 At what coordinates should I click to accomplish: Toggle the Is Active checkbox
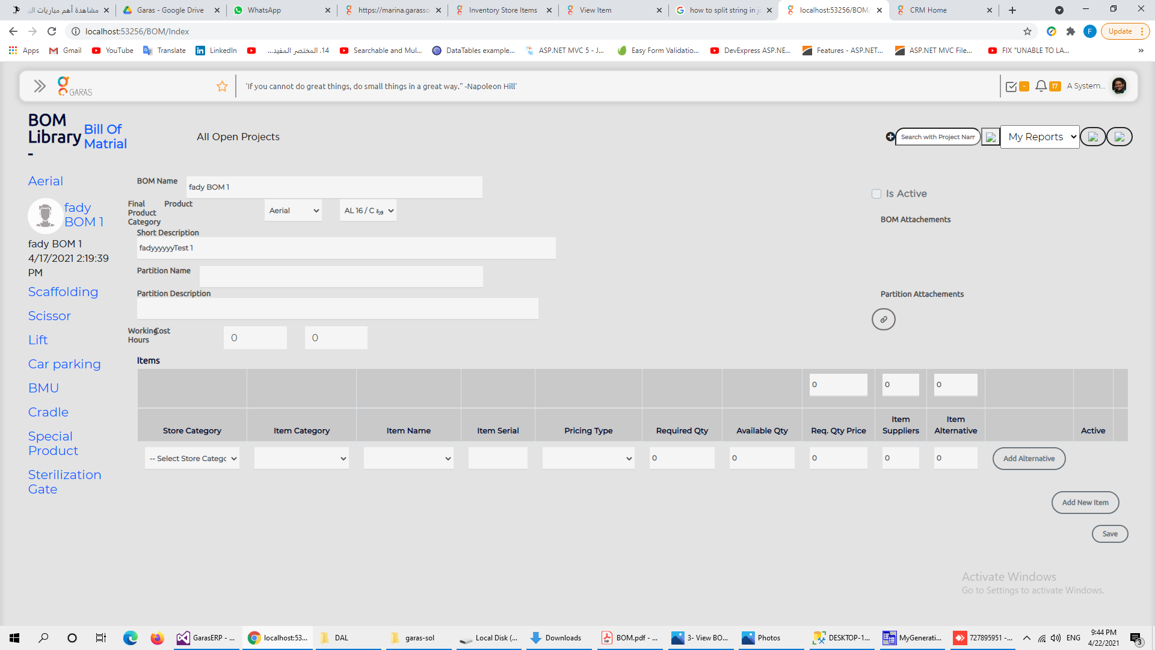(876, 194)
